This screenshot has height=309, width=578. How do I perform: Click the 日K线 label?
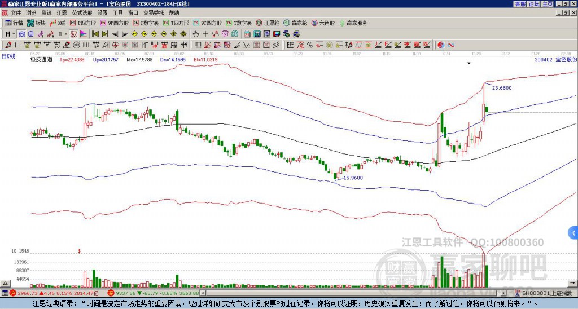click(x=8, y=56)
